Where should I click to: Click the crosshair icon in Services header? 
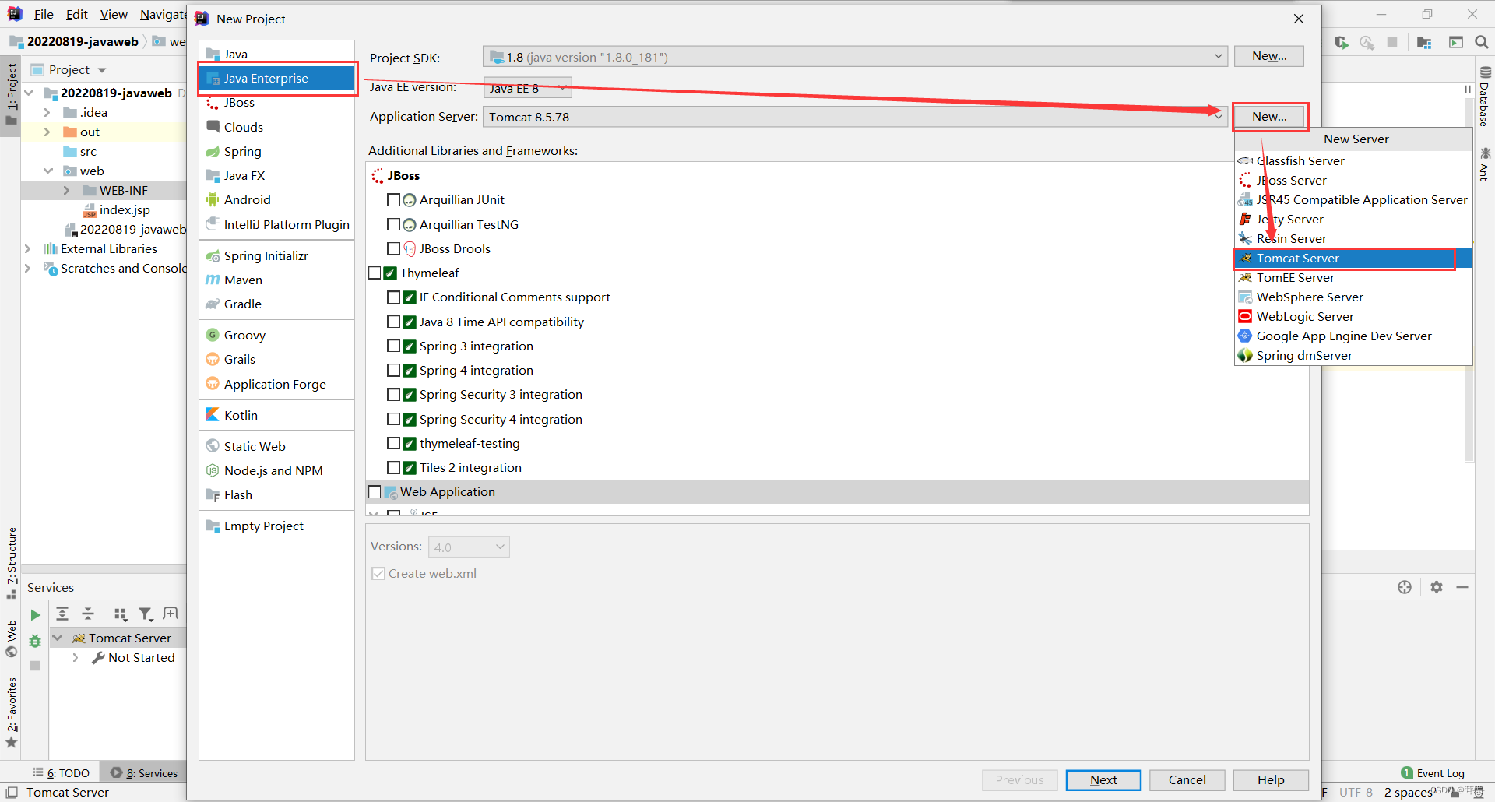(1405, 587)
